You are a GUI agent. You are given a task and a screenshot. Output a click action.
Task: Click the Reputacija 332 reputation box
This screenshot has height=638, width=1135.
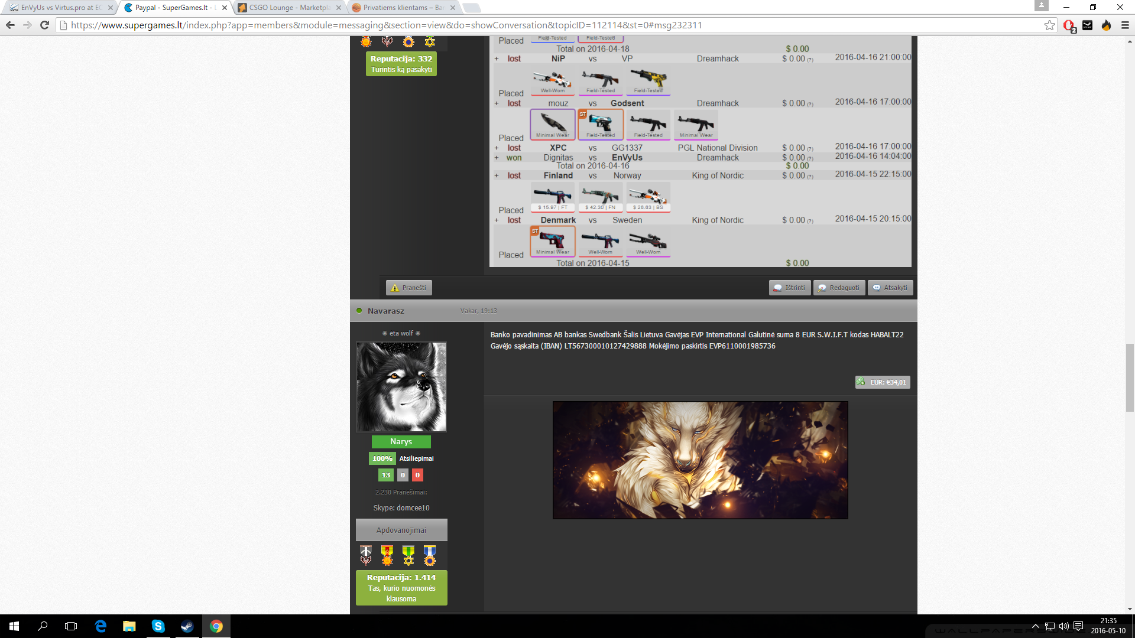point(401,64)
